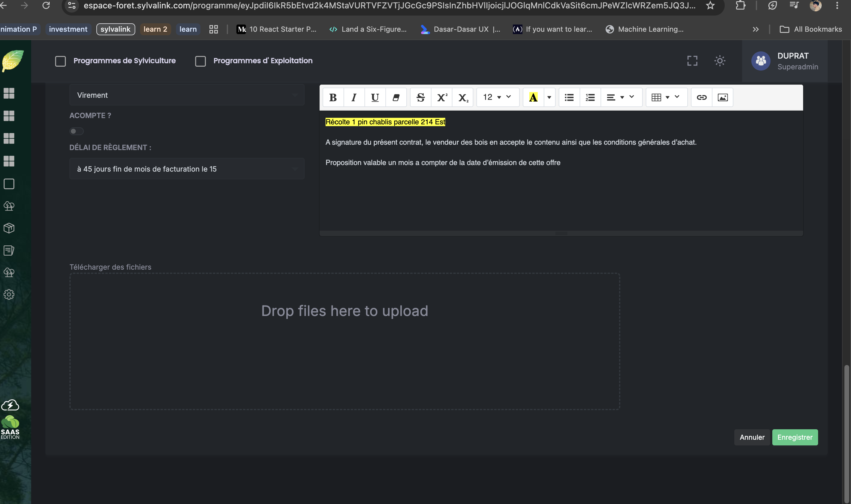Open highlight color picker arrow
851x504 pixels.
tap(549, 97)
